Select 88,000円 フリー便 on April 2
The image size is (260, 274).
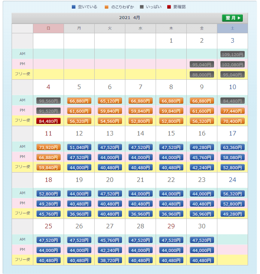202,74
